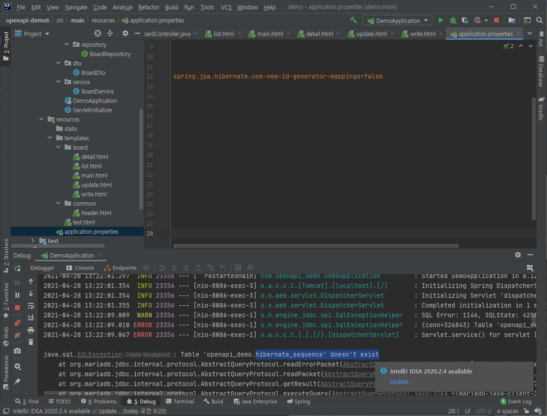Select BoardRepository in project tree
The width and height of the screenshot is (547, 416).
pyautogui.click(x=110, y=54)
